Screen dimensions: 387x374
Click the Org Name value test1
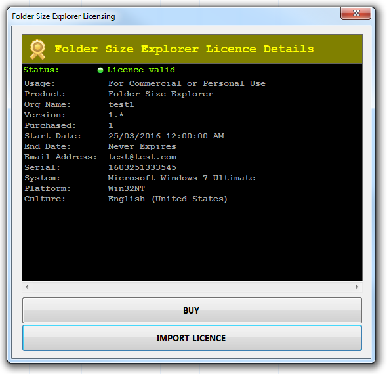121,104
